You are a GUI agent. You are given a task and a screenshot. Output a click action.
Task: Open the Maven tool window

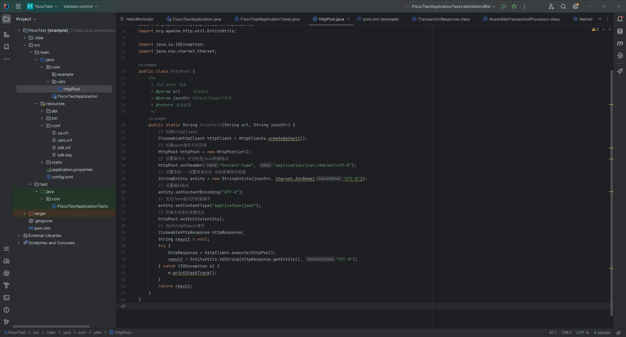click(620, 43)
